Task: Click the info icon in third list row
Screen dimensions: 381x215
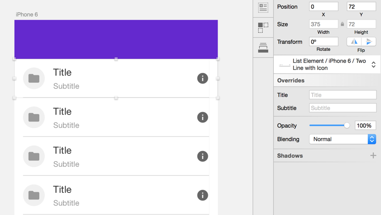Action: pyautogui.click(x=202, y=156)
